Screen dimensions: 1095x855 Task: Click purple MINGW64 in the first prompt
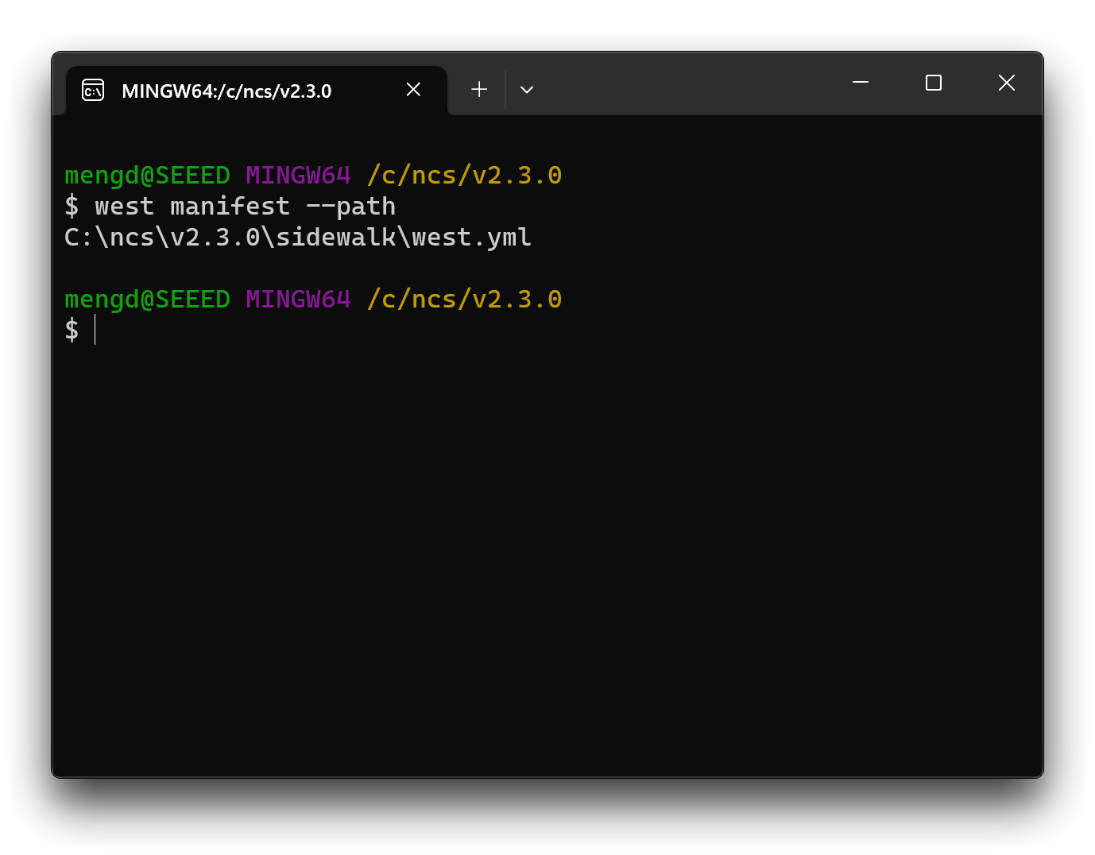[298, 176]
